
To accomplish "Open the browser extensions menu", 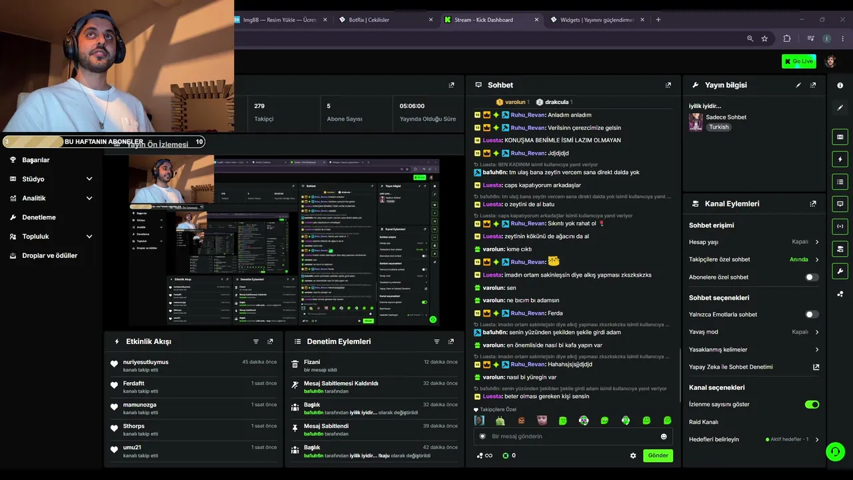I will click(x=787, y=39).
